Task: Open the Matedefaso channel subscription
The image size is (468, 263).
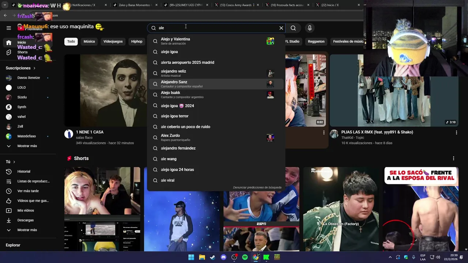Action: point(28,136)
